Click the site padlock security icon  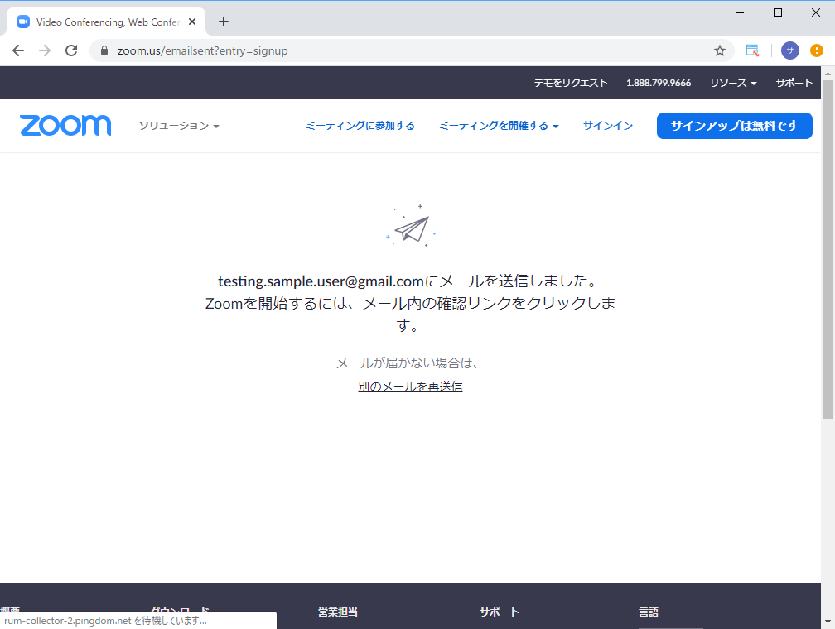[104, 50]
